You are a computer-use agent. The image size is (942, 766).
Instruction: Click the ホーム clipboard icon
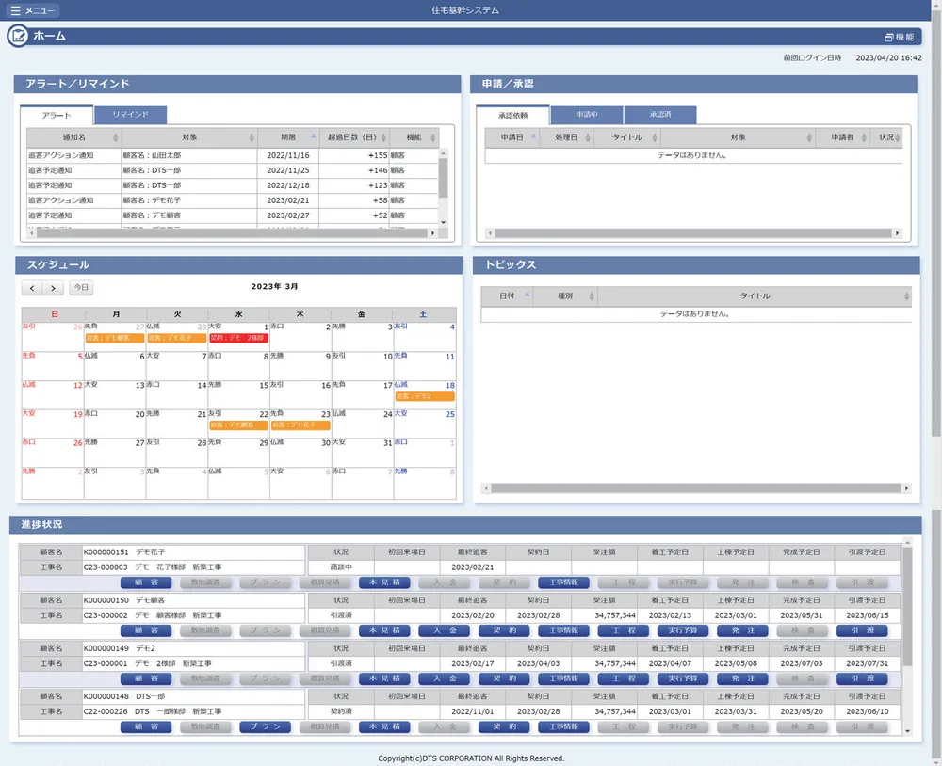pyautogui.click(x=17, y=36)
